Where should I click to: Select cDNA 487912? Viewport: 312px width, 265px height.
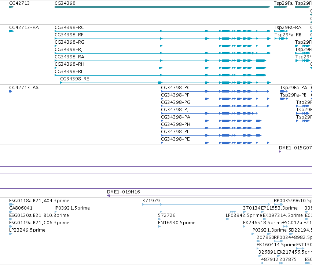270,259
